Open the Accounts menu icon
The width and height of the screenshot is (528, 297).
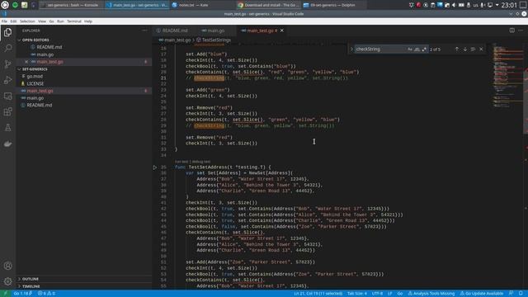click(x=7, y=266)
